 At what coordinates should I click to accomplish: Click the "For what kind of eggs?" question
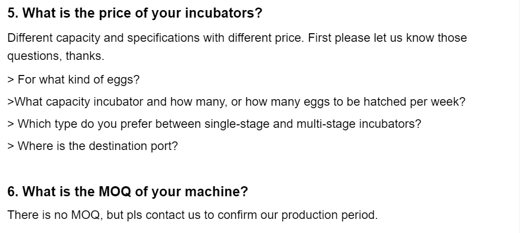[78, 80]
